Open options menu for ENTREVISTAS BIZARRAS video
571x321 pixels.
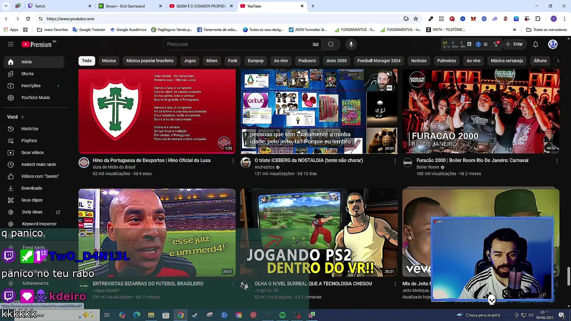(233, 284)
